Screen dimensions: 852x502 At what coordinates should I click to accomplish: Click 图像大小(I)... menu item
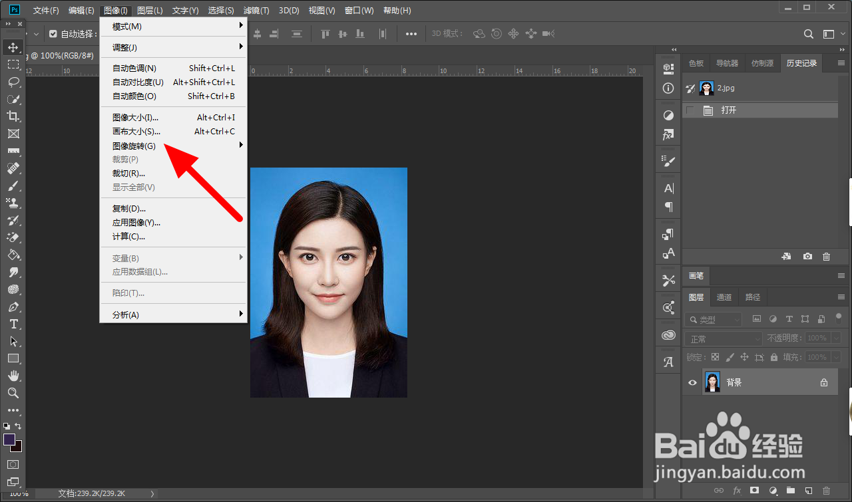[135, 118]
